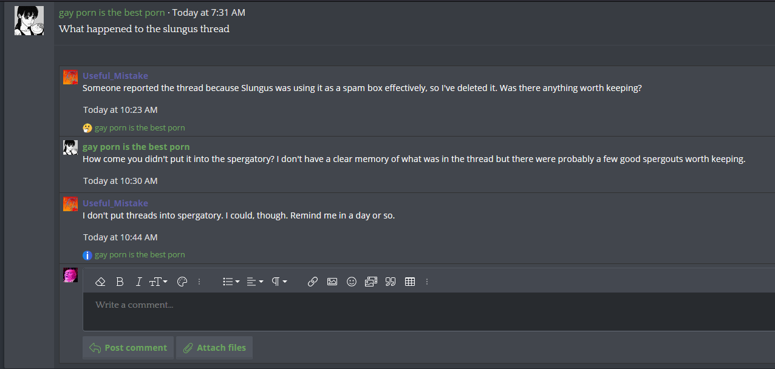
Task: Open the rightmost more-options toolbar menu
Action: point(427,282)
